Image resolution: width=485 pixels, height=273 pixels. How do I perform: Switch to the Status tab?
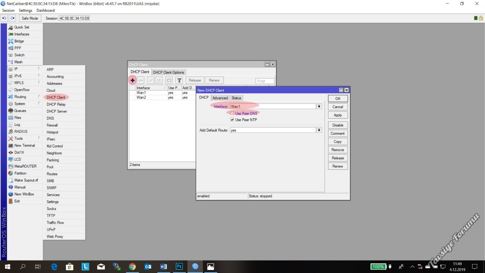[236, 98]
